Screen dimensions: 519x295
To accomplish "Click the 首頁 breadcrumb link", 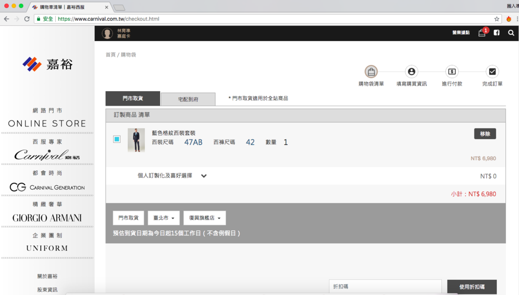I will (x=110, y=55).
